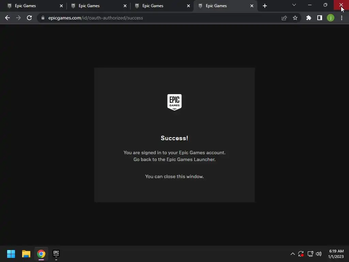Open the Windows Start menu
Viewport: 349px width, 262px height.
coord(11,254)
